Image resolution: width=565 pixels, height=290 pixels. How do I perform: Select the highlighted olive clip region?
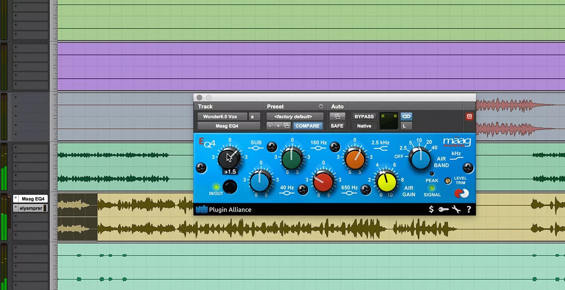(78, 217)
